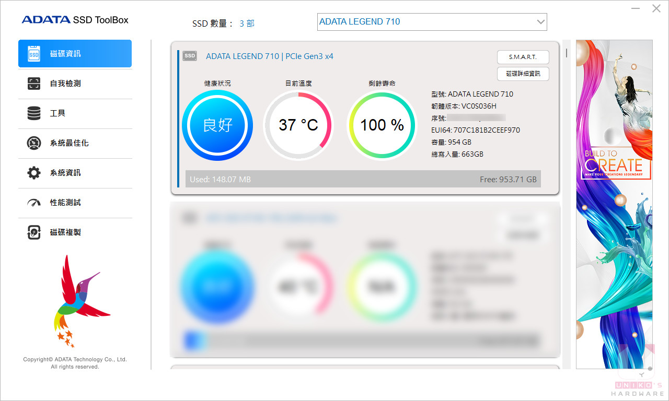Click the SSD badge icon beside LEGEND 710

(x=189, y=56)
